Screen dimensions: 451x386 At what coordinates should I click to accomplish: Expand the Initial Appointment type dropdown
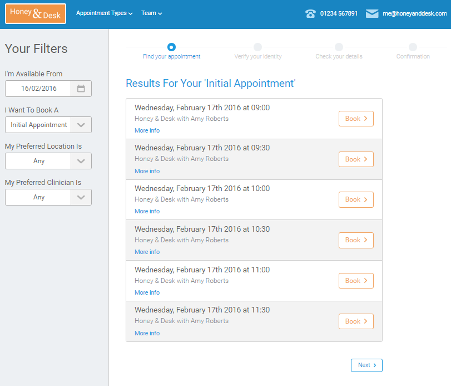(x=81, y=125)
